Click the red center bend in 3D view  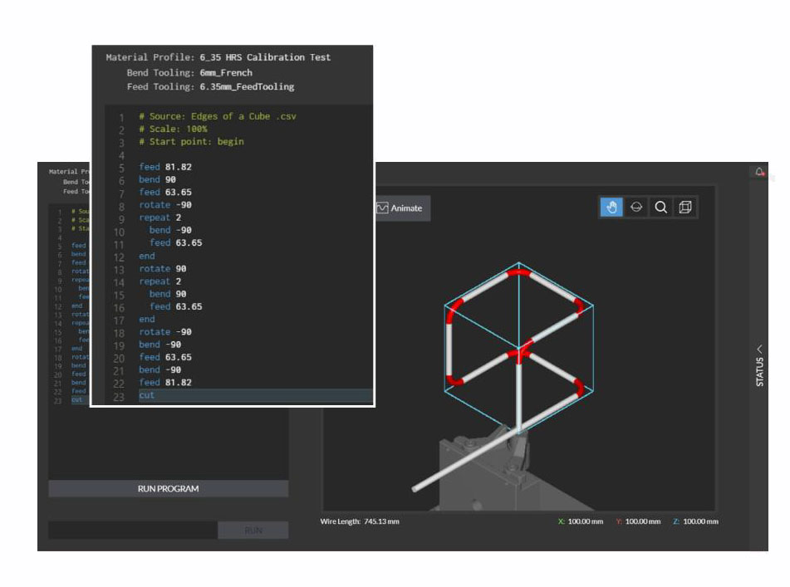coord(520,355)
